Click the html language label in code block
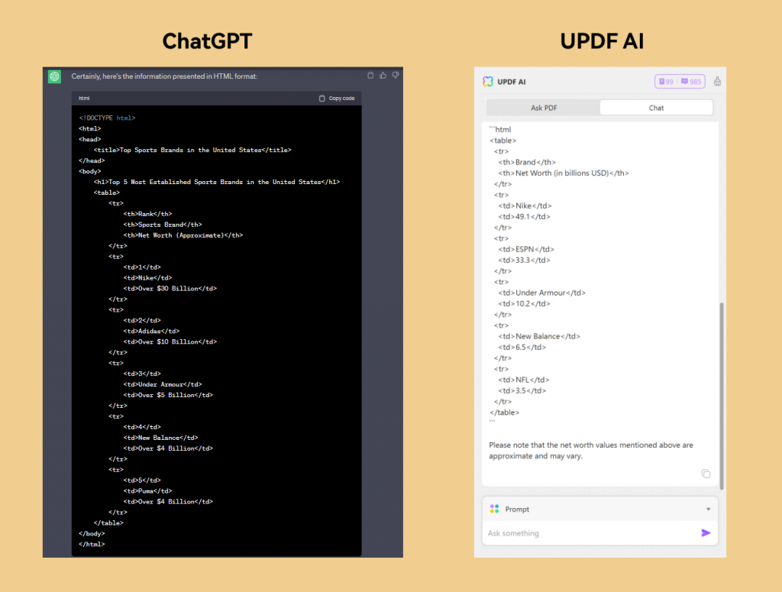 (84, 99)
